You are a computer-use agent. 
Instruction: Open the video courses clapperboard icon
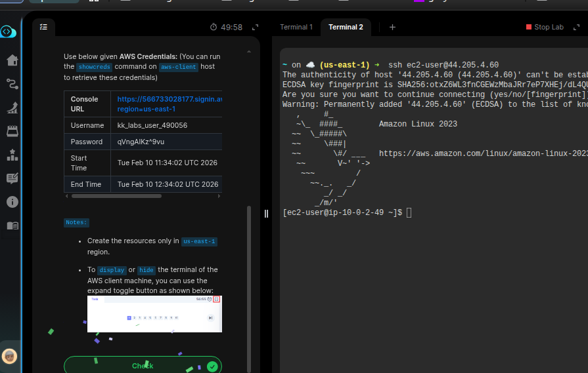coord(12,131)
